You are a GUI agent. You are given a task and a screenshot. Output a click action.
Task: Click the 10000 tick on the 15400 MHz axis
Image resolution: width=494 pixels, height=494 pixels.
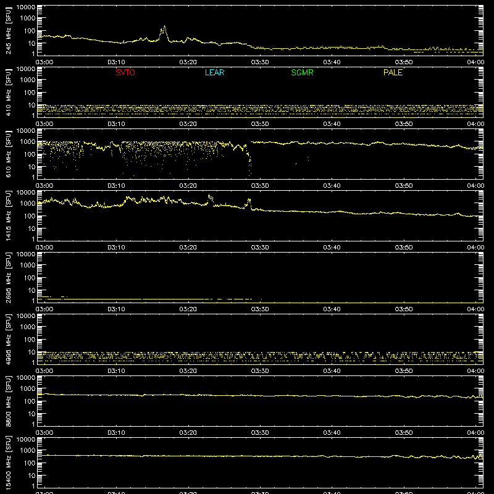(26, 440)
